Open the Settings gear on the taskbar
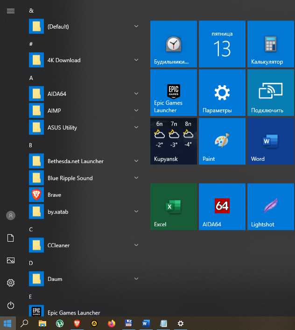 point(181,323)
